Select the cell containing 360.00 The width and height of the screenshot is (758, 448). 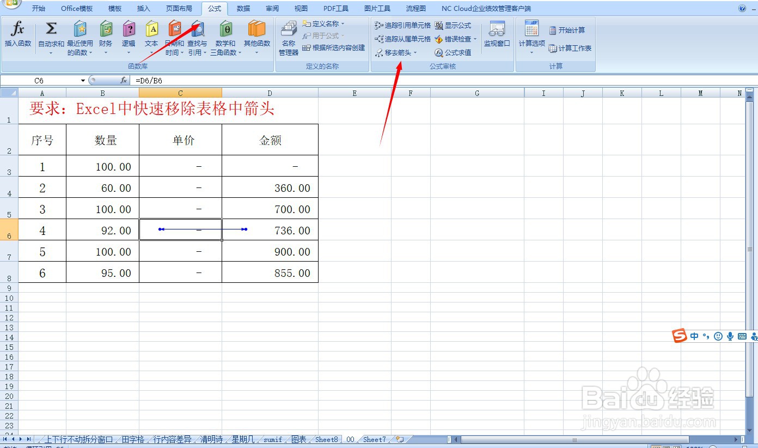(x=270, y=187)
